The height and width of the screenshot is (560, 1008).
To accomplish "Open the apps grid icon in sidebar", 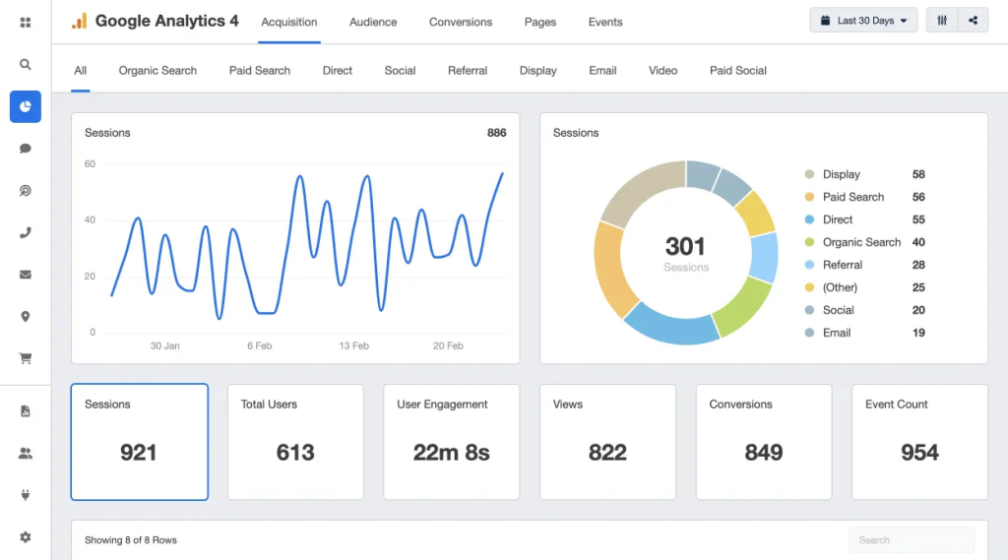I will point(25,23).
